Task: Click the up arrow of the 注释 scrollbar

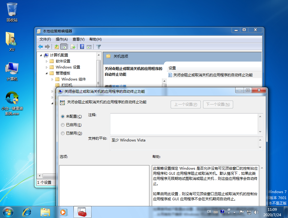Action: pos(260,117)
